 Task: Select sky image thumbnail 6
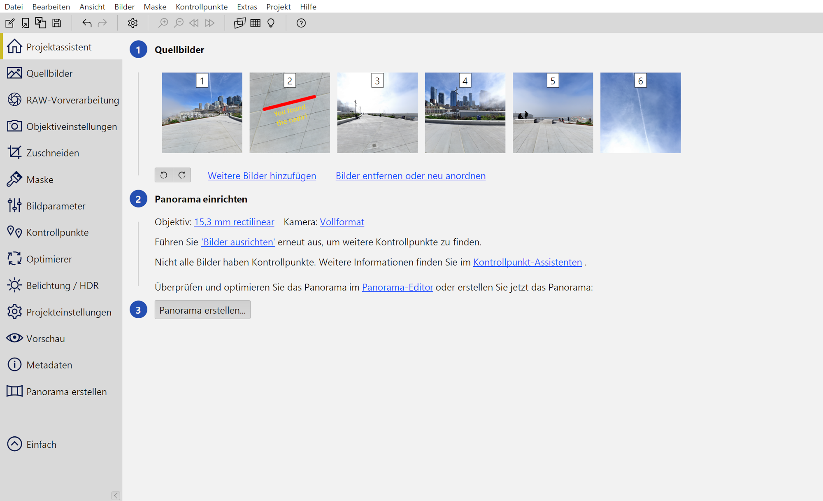pos(641,113)
